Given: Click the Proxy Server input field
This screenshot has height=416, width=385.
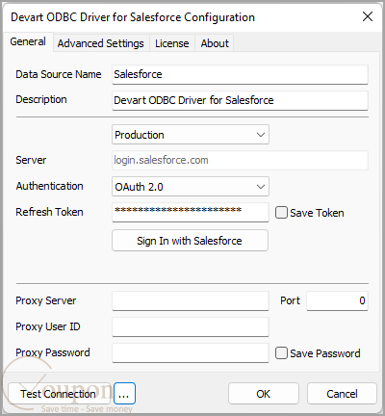Looking at the screenshot, I should 191,300.
